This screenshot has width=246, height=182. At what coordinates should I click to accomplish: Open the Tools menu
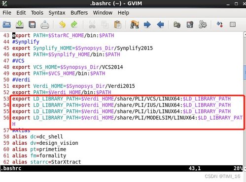(37, 13)
